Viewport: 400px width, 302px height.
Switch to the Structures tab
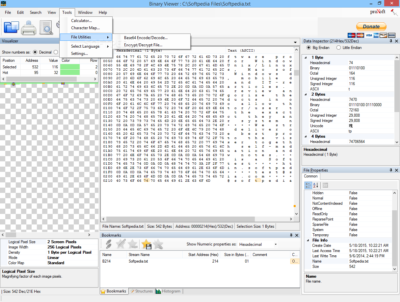coord(141,291)
